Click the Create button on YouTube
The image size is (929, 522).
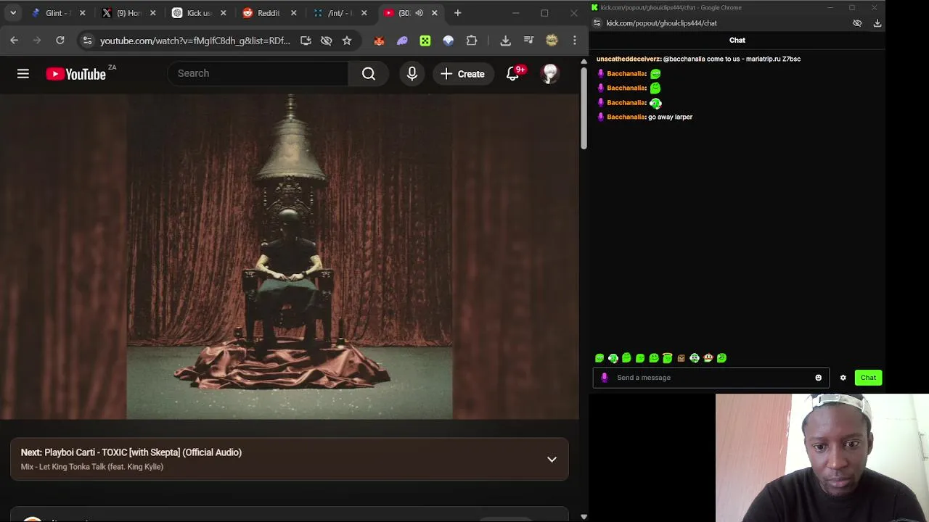click(462, 73)
